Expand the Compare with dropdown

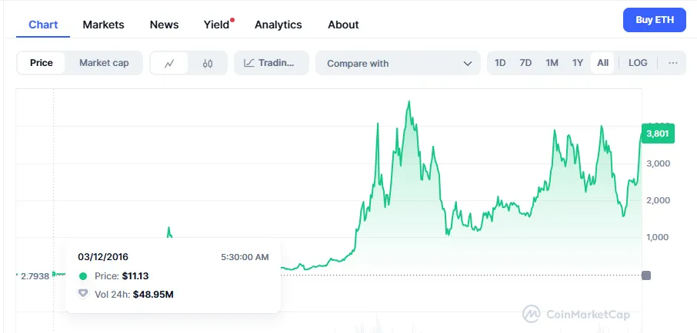click(399, 63)
